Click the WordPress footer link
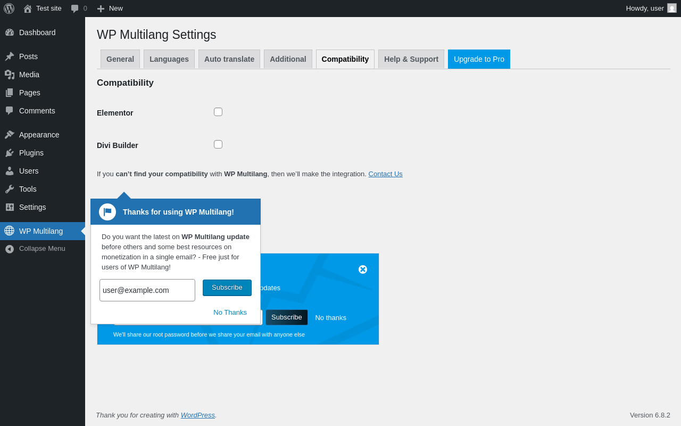Image resolution: width=681 pixels, height=426 pixels. click(197, 415)
